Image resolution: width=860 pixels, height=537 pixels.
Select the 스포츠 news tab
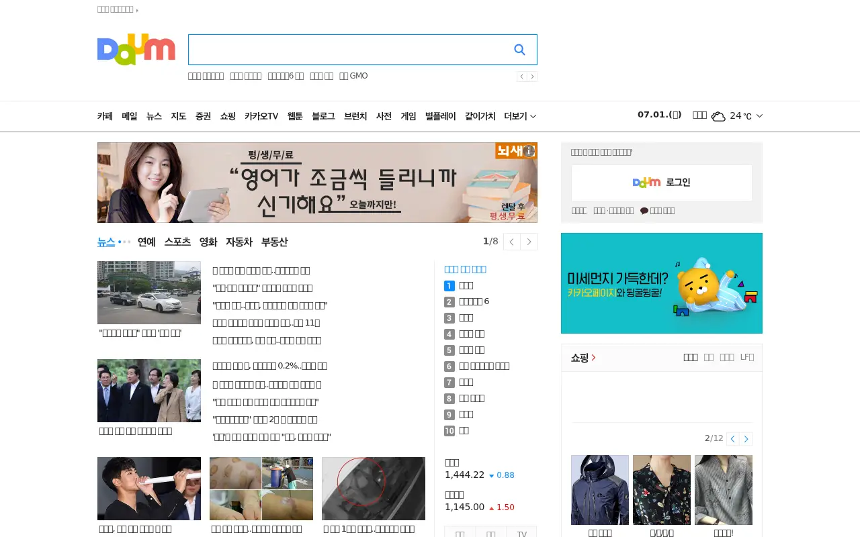tap(177, 242)
